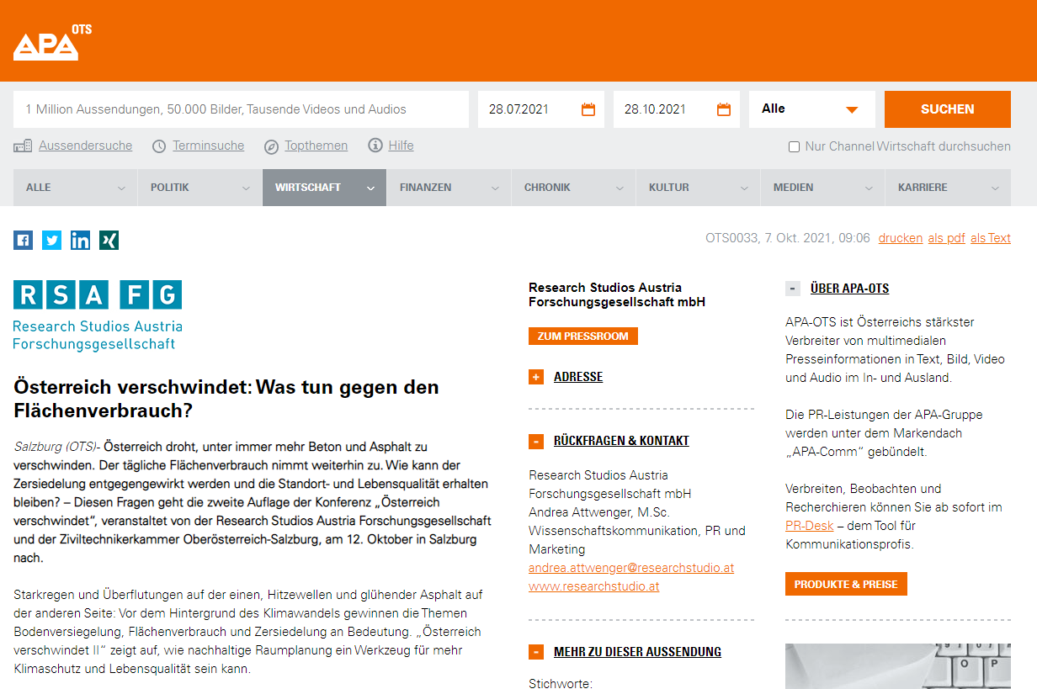1037x689 pixels.
Task: Click the ÜBER APA-OTS heading
Action: pyautogui.click(x=850, y=289)
